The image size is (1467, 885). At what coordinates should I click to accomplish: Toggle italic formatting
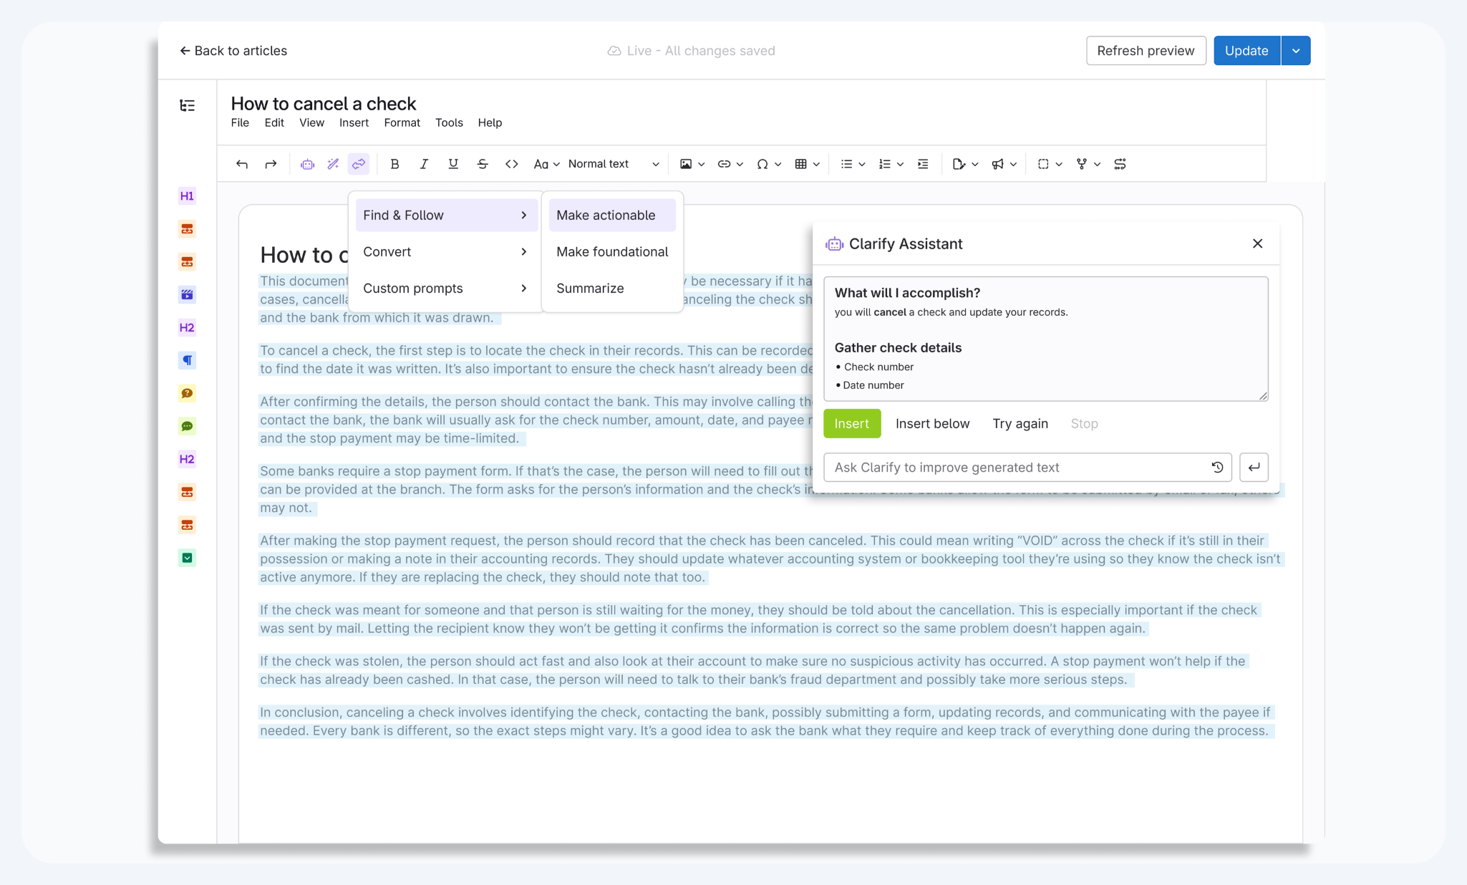point(424,164)
